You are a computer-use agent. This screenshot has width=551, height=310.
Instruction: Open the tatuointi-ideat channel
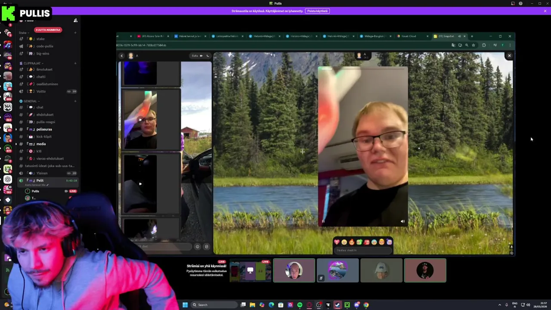coord(47,166)
